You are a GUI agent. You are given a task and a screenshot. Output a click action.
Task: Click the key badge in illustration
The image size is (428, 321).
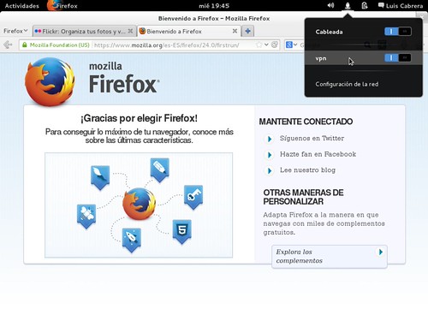pyautogui.click(x=193, y=197)
